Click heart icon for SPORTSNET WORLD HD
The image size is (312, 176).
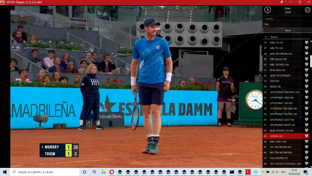pos(306,108)
